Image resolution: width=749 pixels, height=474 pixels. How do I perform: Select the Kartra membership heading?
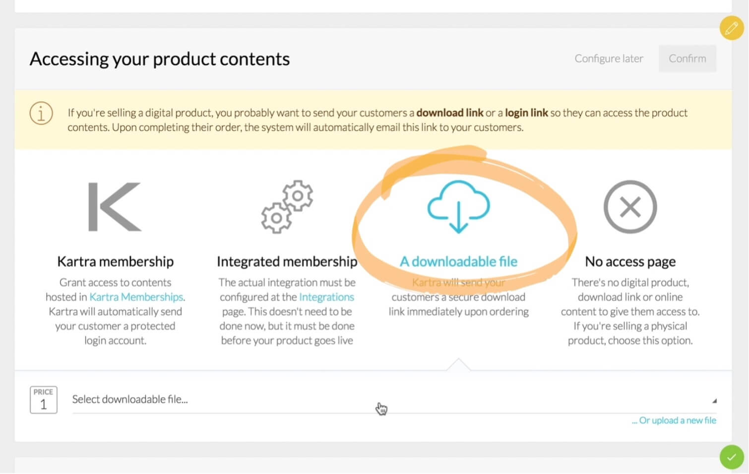coord(115,261)
